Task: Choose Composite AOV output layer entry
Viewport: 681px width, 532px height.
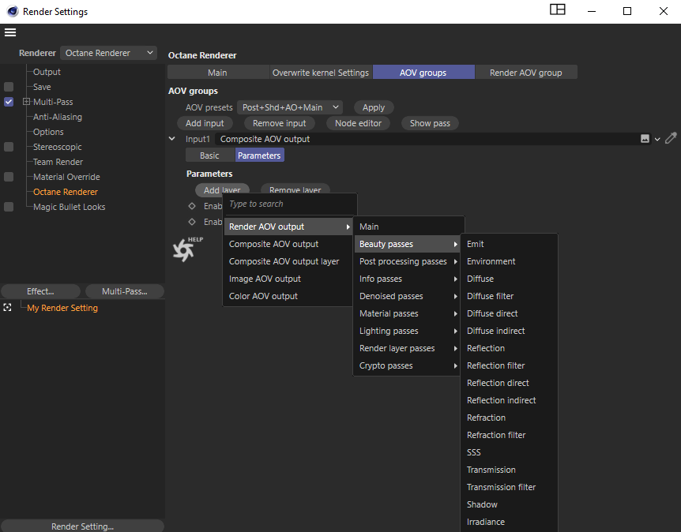Action: 288,261
